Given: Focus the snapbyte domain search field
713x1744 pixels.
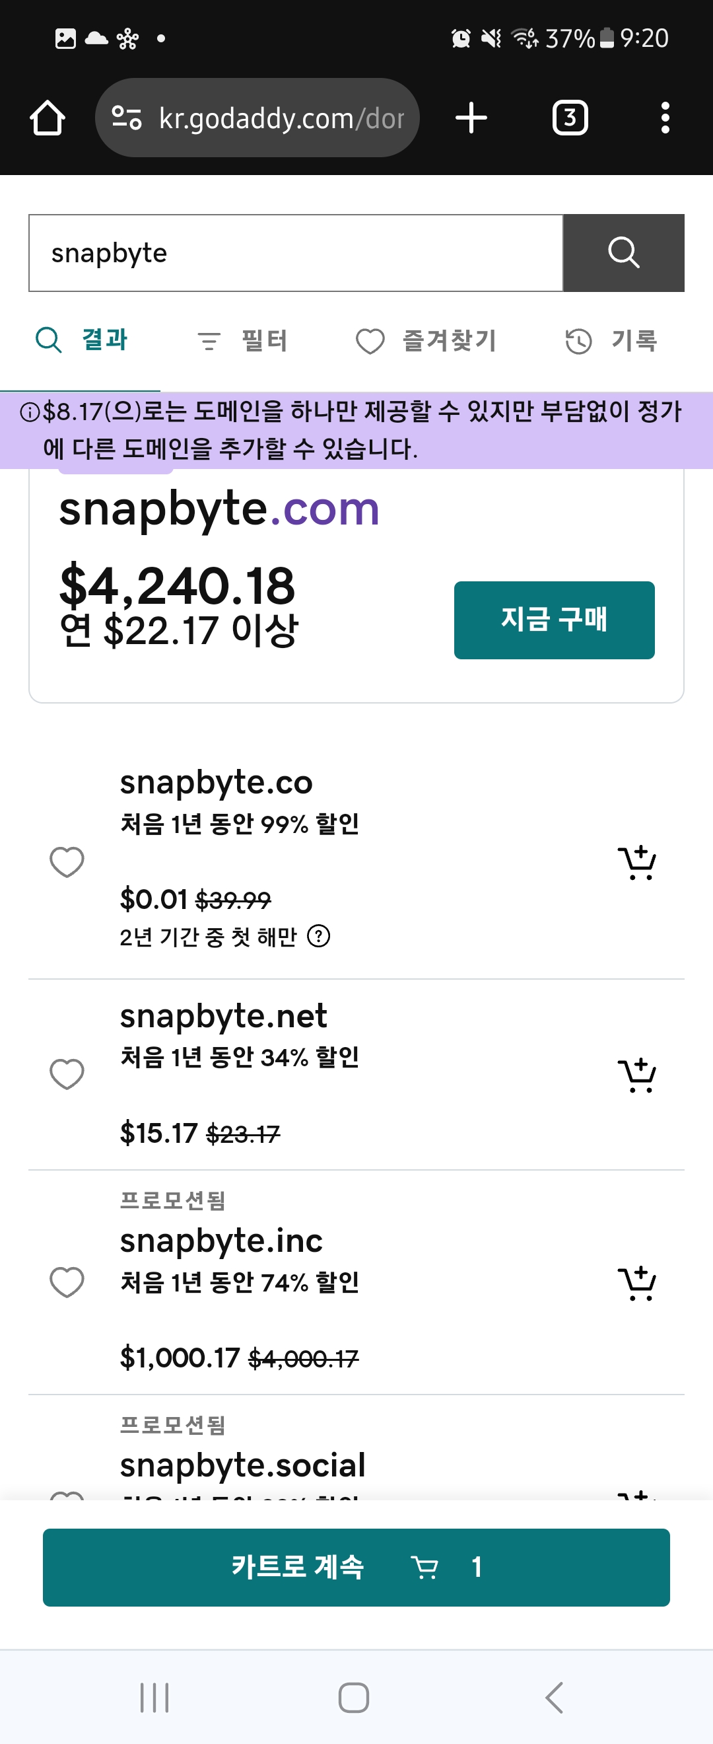Looking at the screenshot, I should coord(296,253).
